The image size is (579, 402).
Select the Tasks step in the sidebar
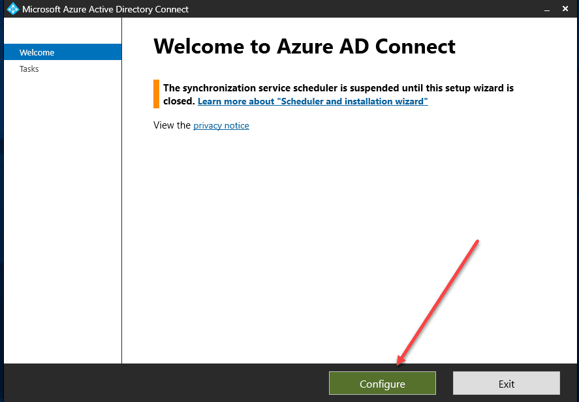(29, 69)
